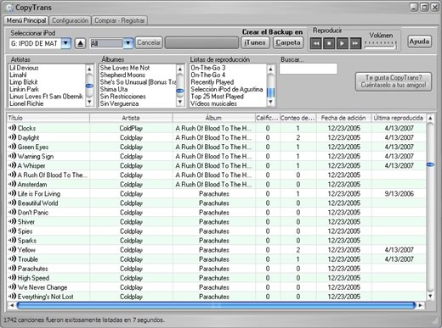Click the CopyTrans logo in the title bar
442x328 pixels.
click(x=9, y=8)
